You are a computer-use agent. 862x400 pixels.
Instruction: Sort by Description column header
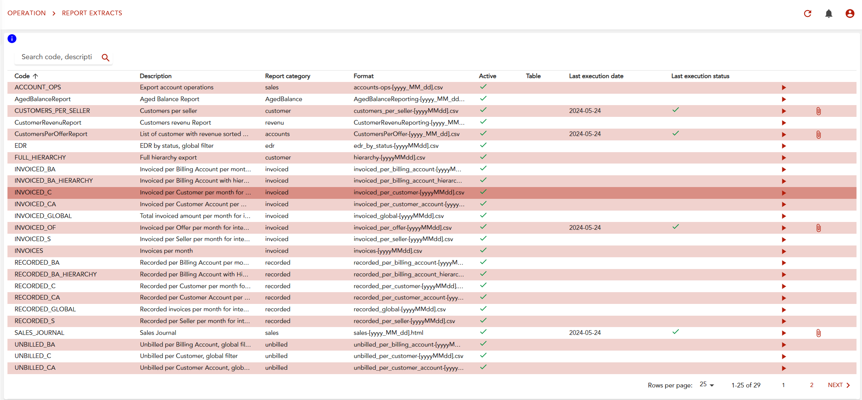(x=155, y=76)
